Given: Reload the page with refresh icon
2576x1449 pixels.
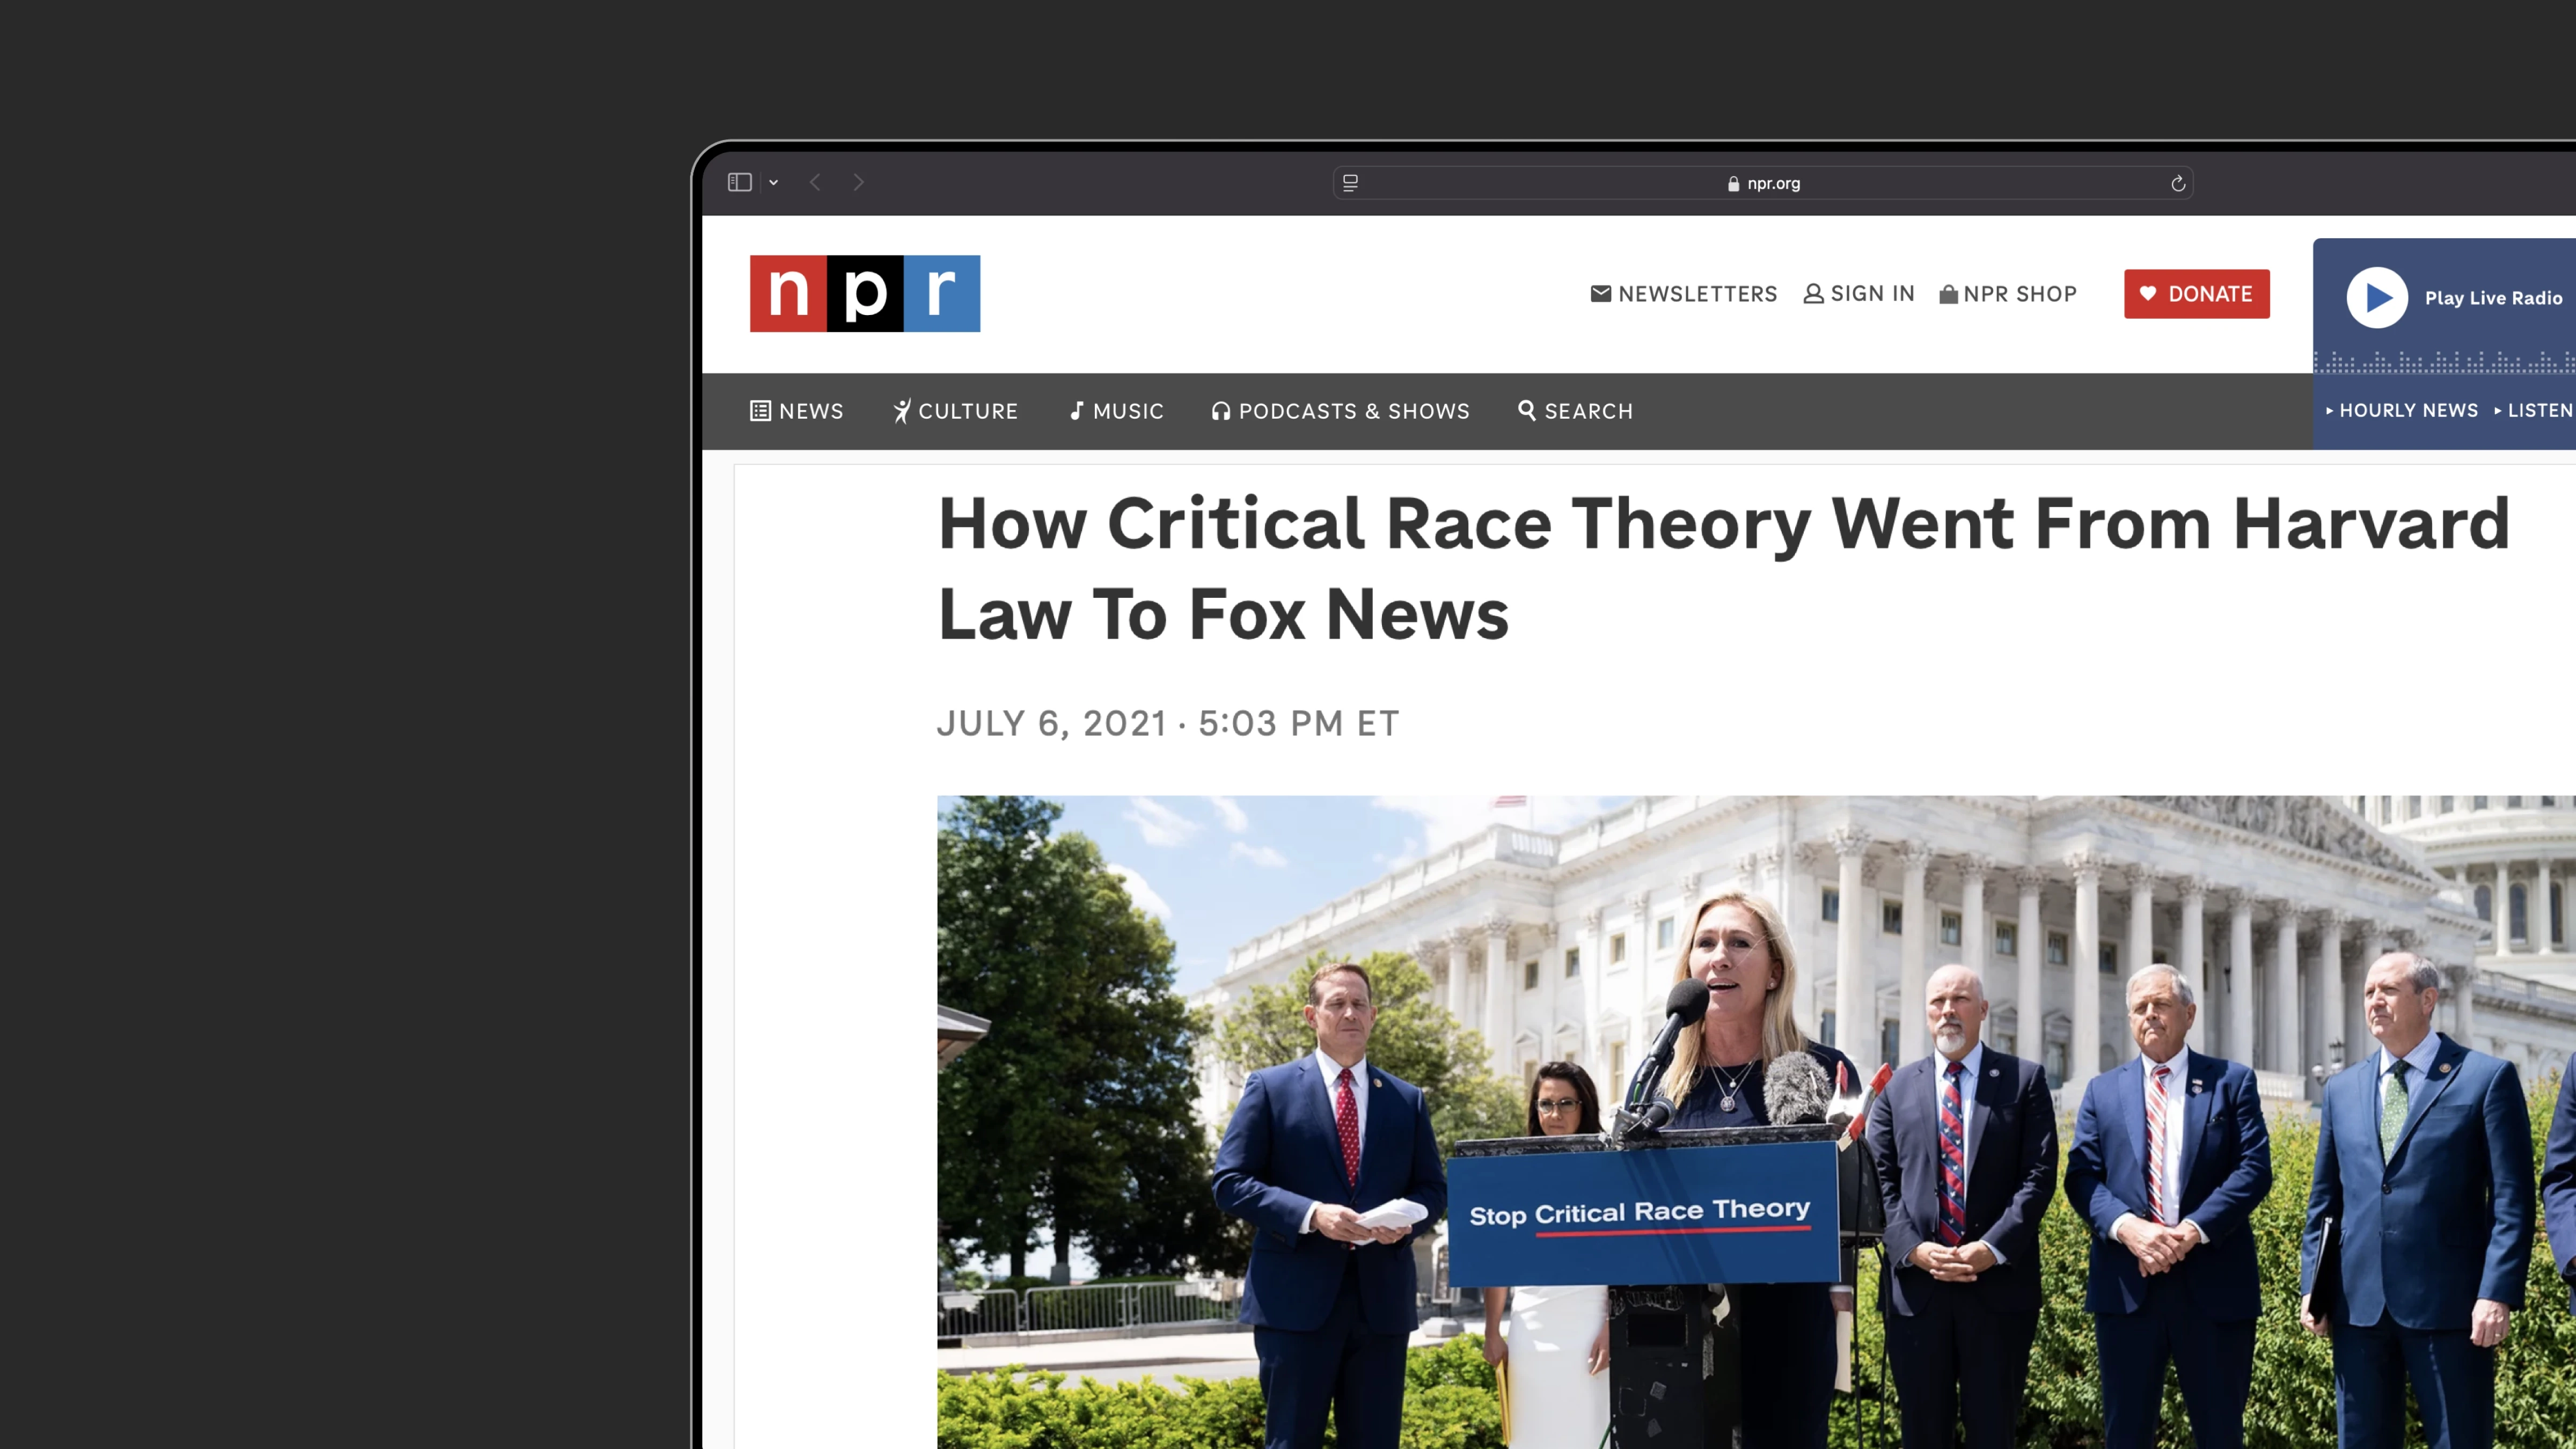Looking at the screenshot, I should point(2177,183).
